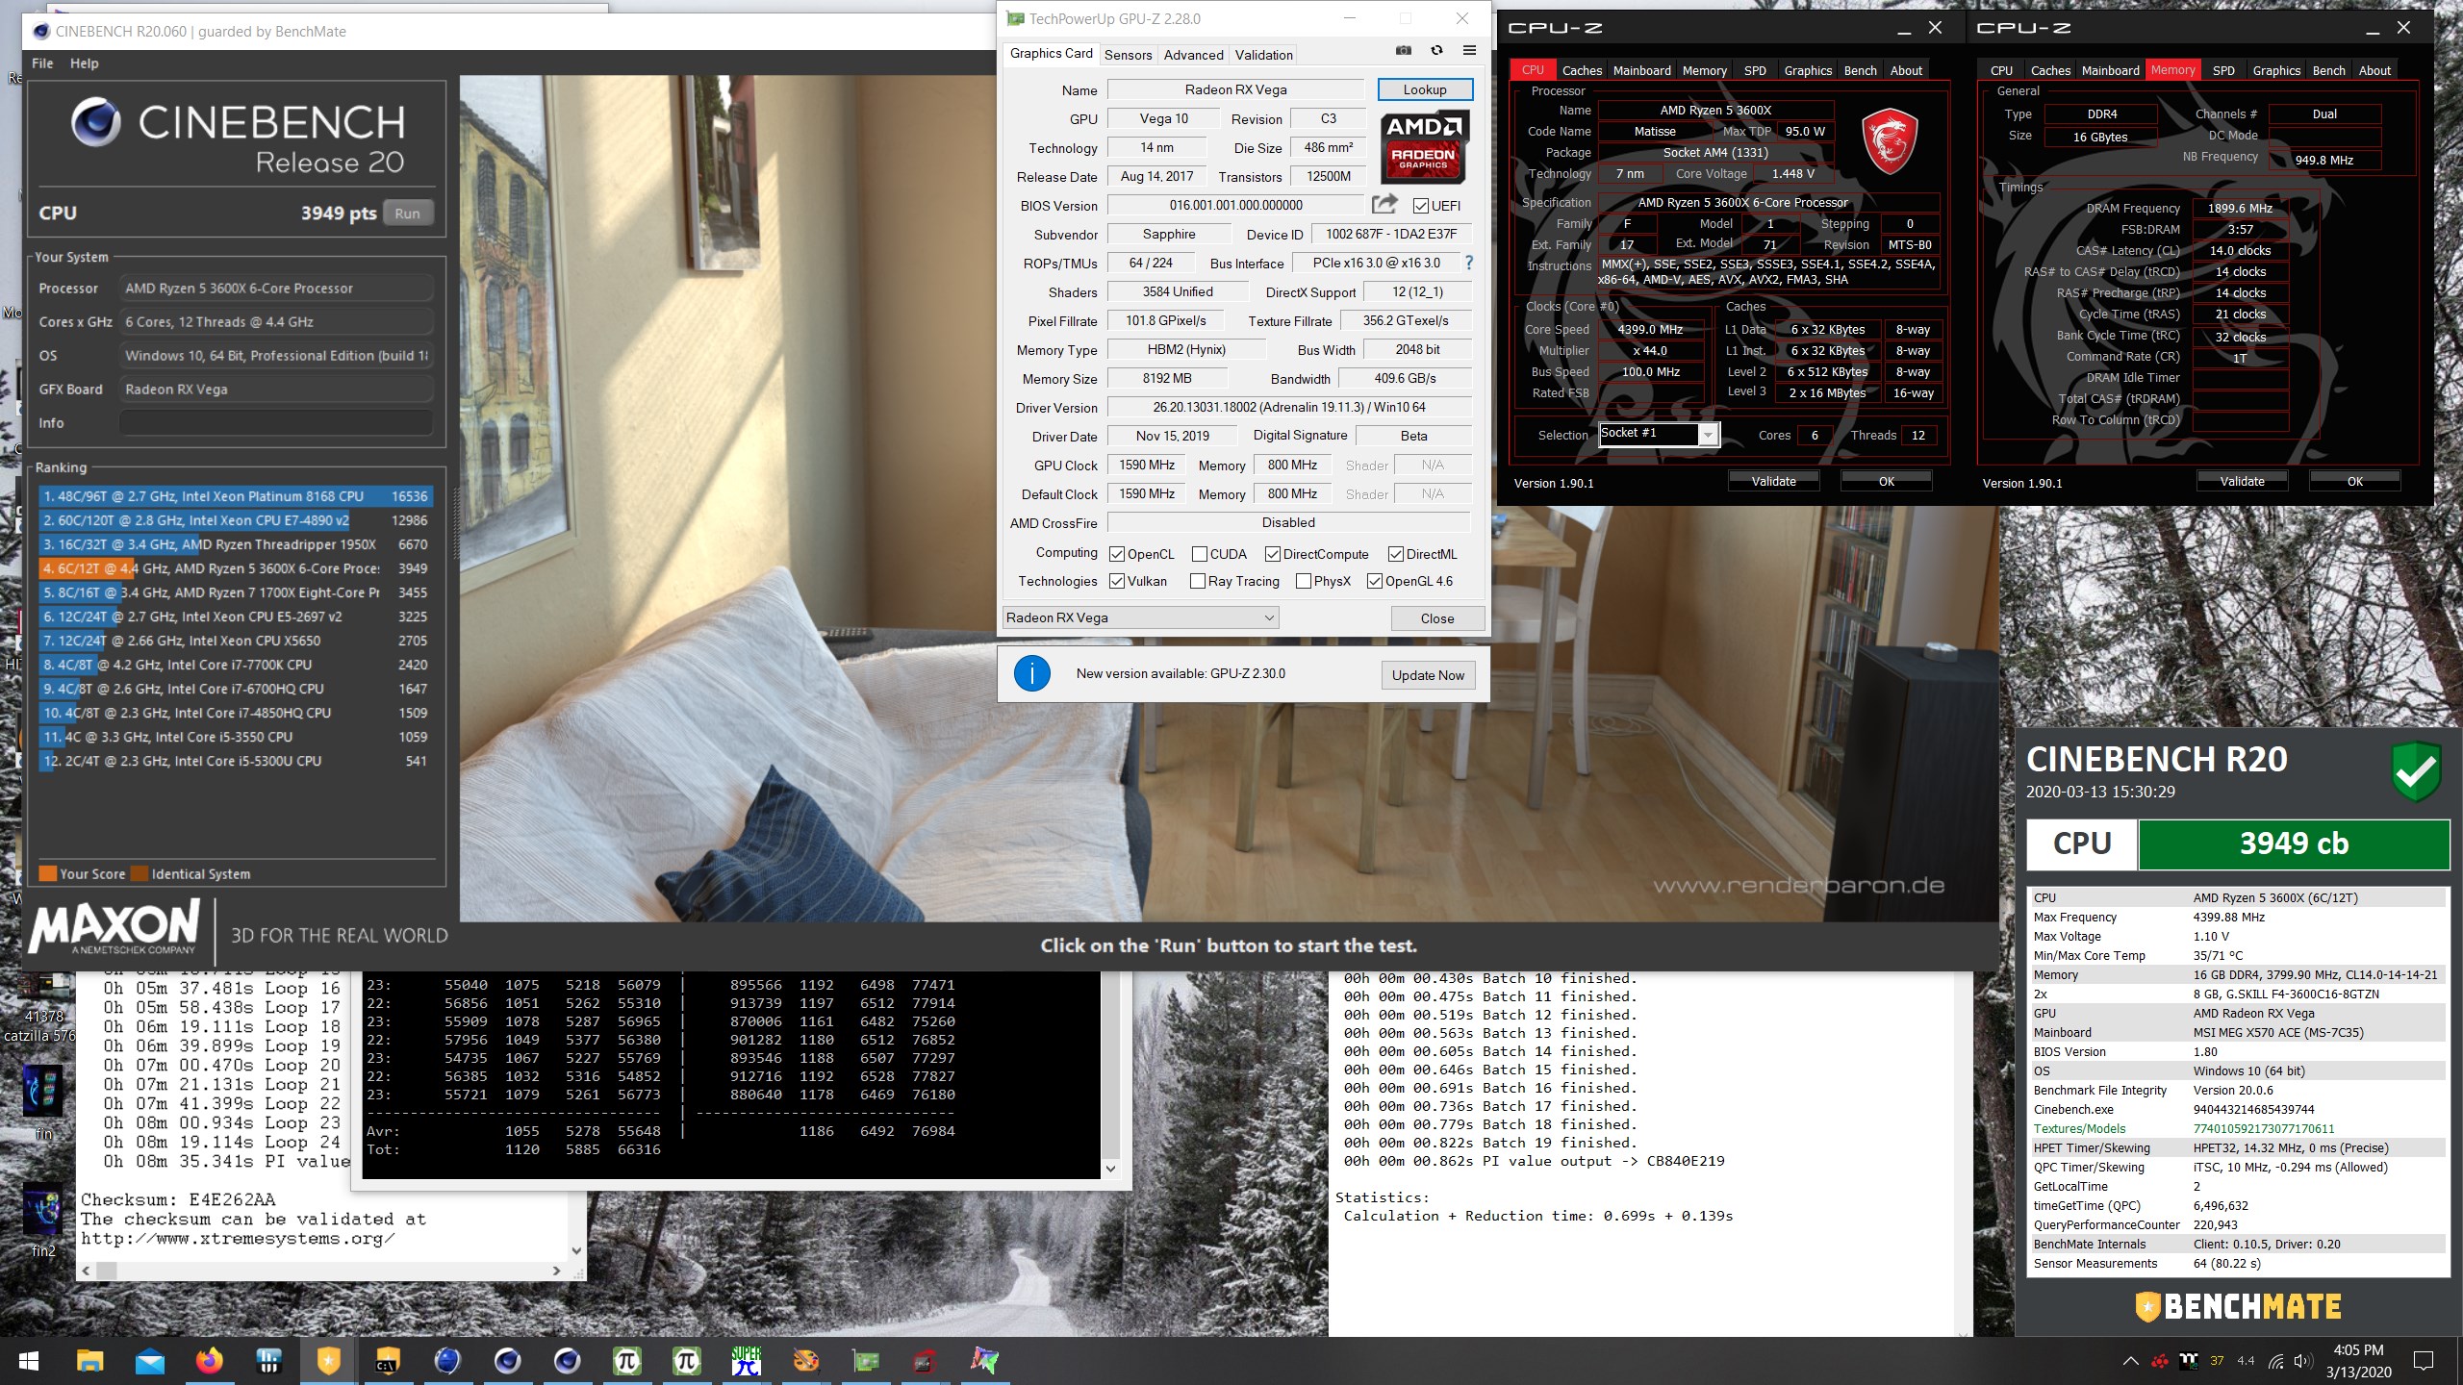2463x1385 pixels.
Task: Click the fin2 desktop icon
Action: (x=42, y=1220)
